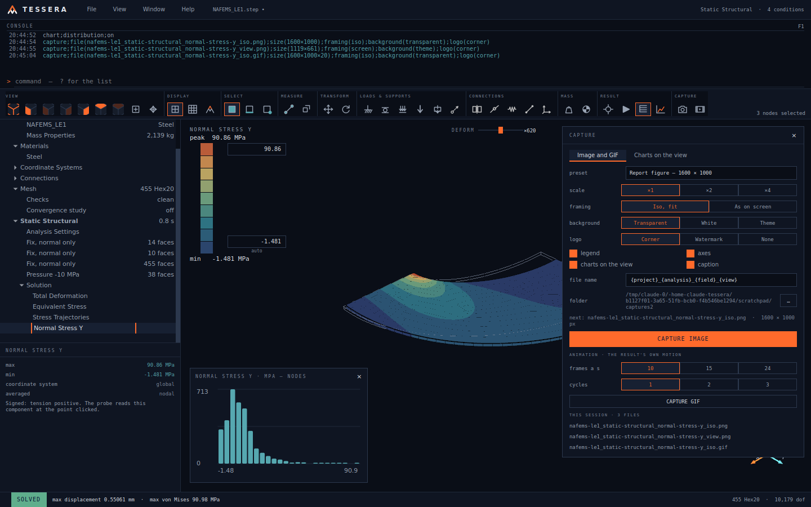The height and width of the screenshot is (507, 811).
Task: Open the Help menu
Action: pos(188,9)
